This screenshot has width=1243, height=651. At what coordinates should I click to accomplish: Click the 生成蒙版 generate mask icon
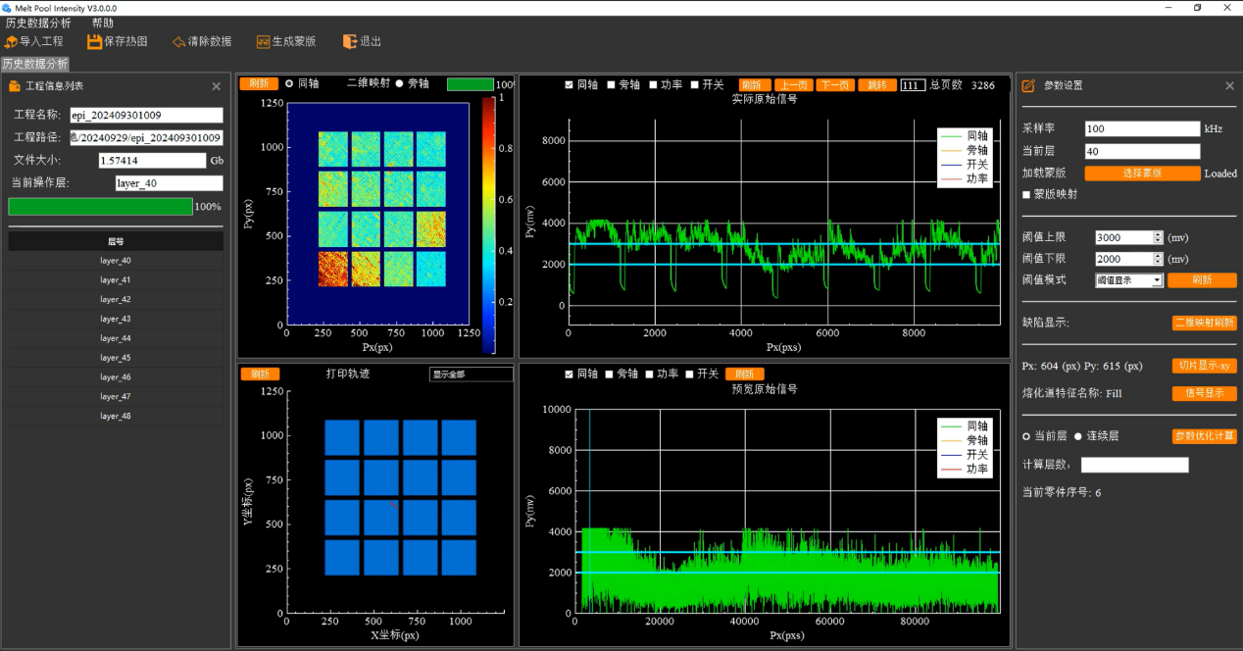click(263, 42)
